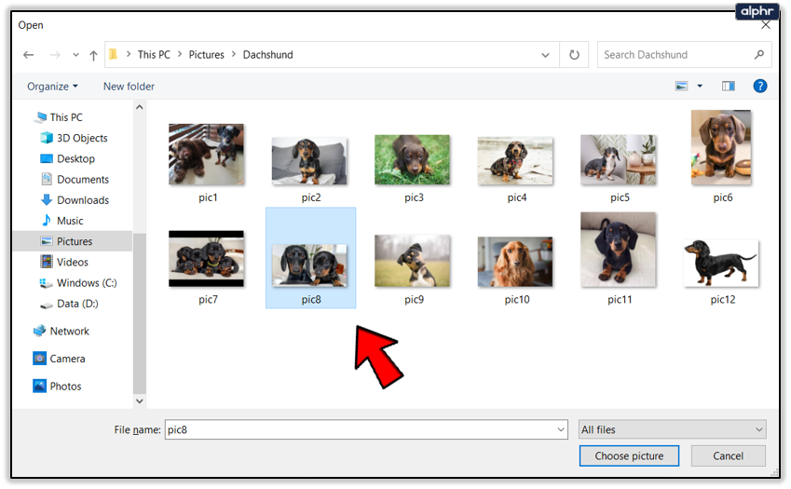
Task: Click Dachshund in the address path
Action: point(268,54)
